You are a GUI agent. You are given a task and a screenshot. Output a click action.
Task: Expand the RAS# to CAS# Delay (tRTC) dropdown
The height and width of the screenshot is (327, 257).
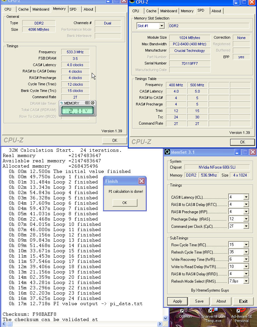pyautogui.click(x=246, y=204)
